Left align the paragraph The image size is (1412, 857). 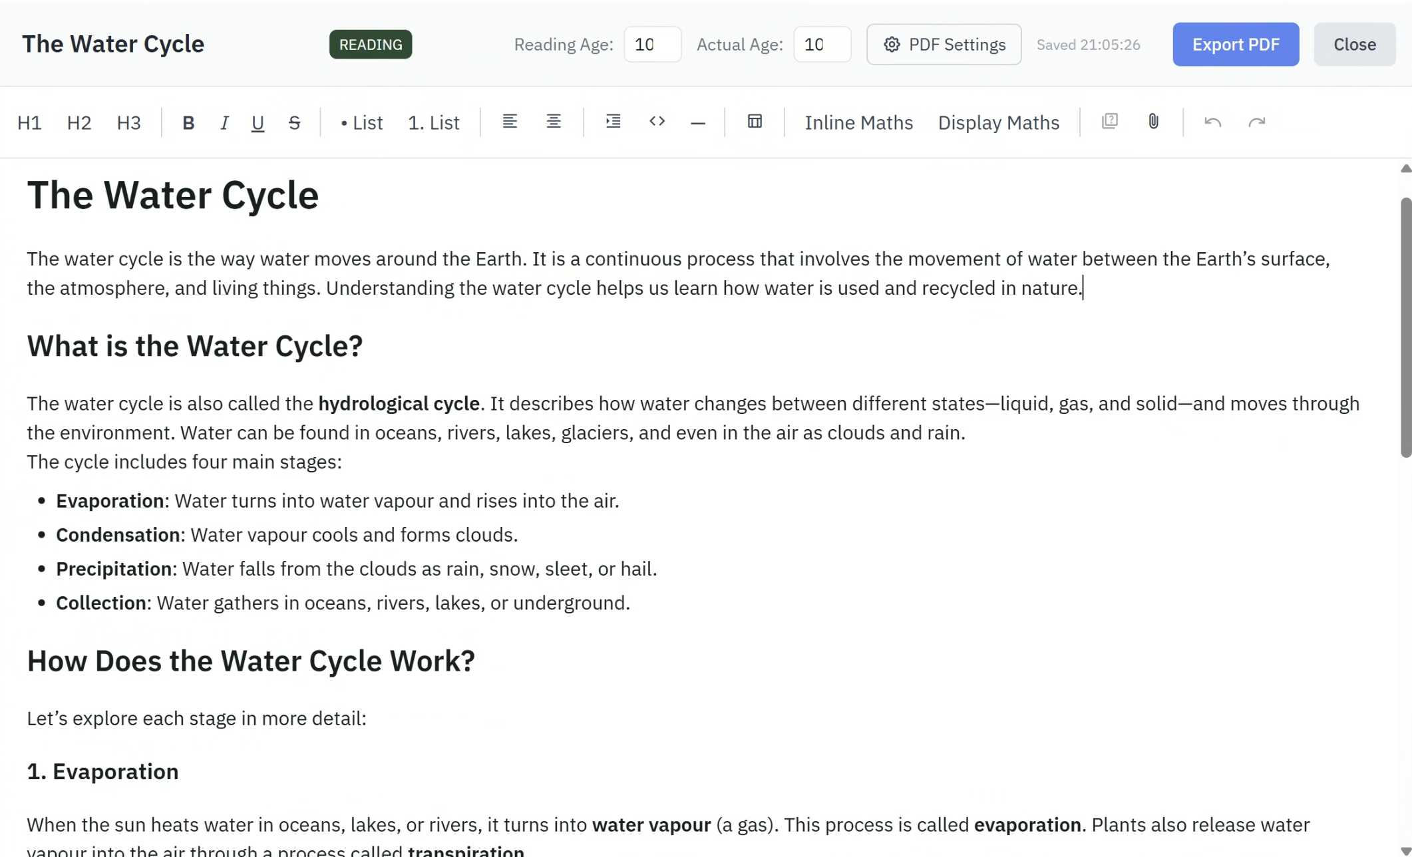pos(510,122)
